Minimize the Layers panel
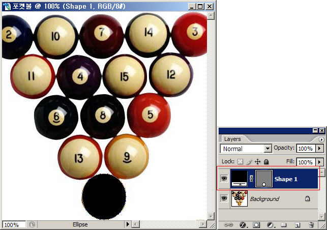The image size is (327, 230). pyautogui.click(x=315, y=131)
